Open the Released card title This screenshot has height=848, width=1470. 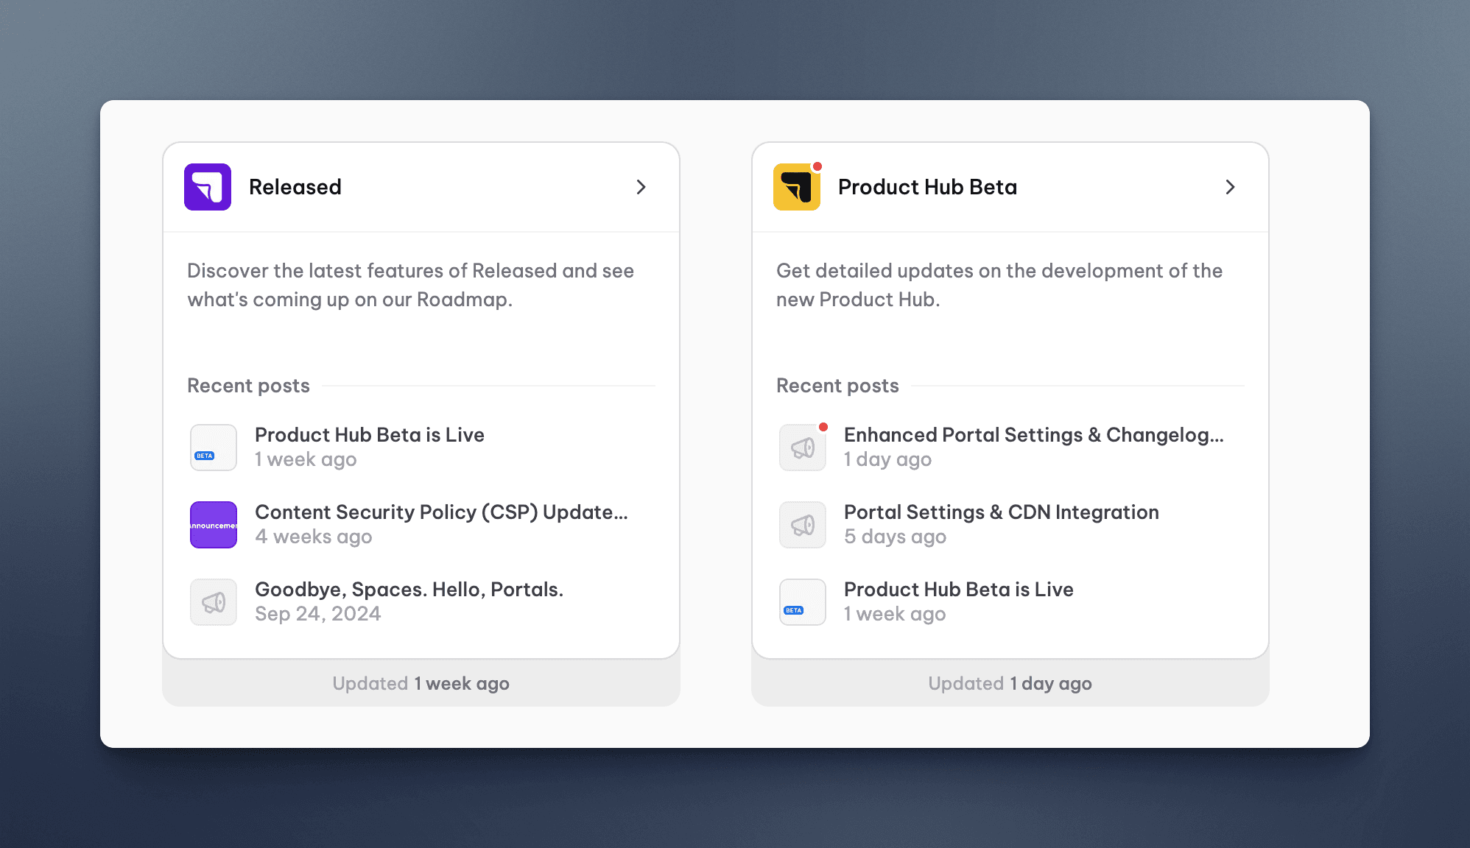pos(295,187)
